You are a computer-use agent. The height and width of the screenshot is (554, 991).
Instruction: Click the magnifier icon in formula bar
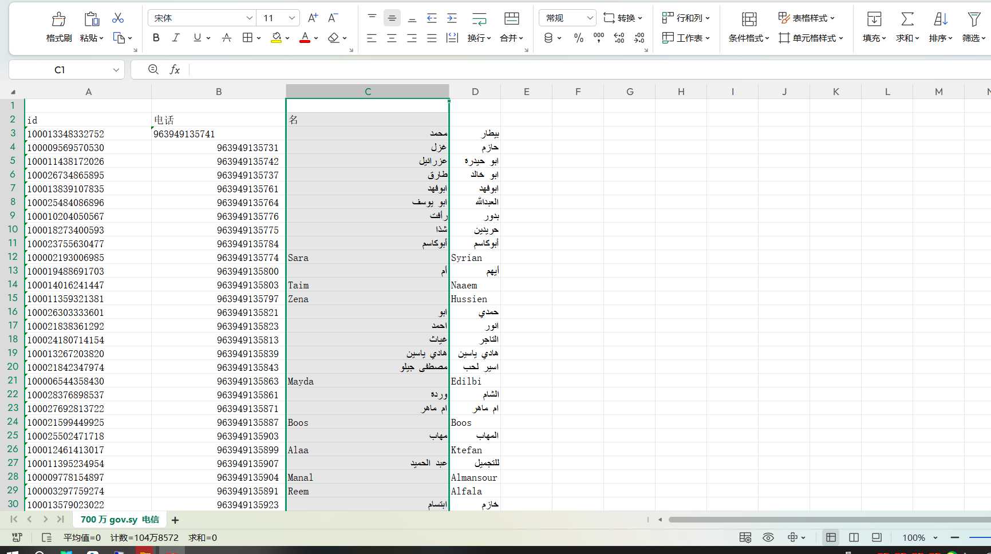tap(153, 69)
